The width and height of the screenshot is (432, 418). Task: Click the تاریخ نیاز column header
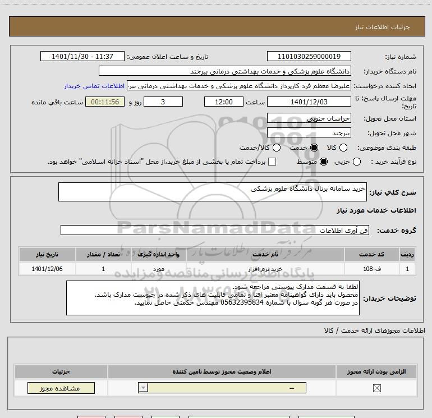(x=47, y=254)
